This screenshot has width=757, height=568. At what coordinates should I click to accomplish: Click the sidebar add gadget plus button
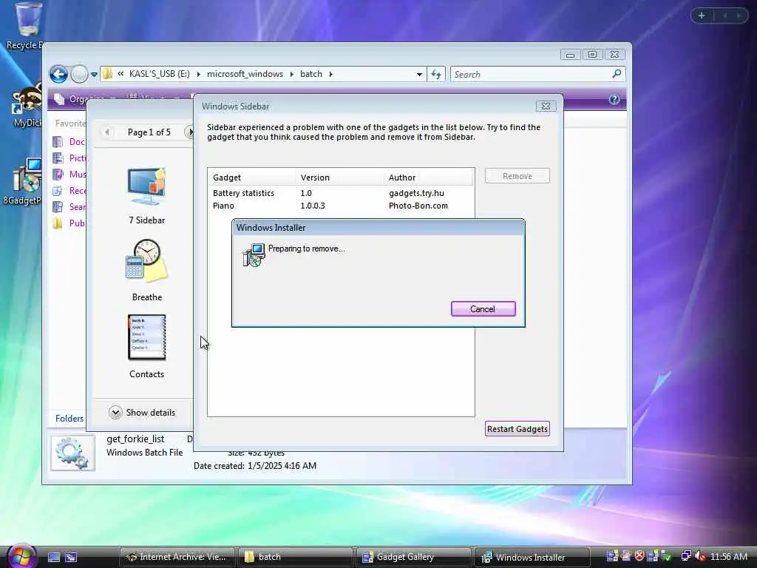coord(702,16)
